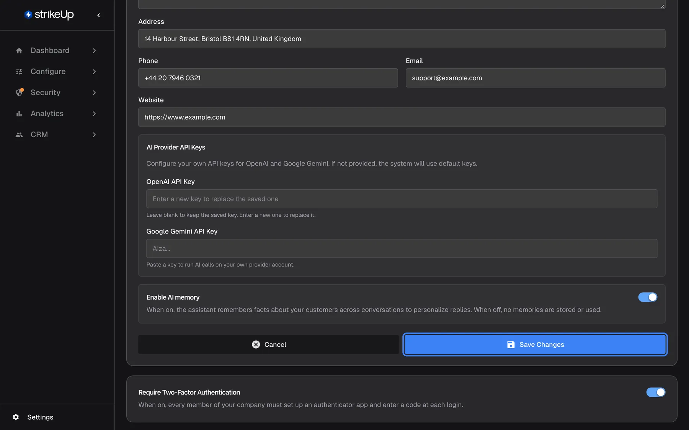
Task: Turn off the Enable AI memory switch
Action: tap(648, 297)
